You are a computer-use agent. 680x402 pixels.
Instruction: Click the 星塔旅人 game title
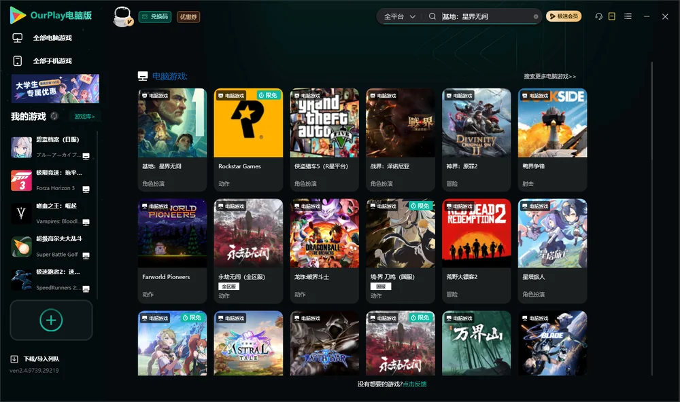(x=533, y=277)
